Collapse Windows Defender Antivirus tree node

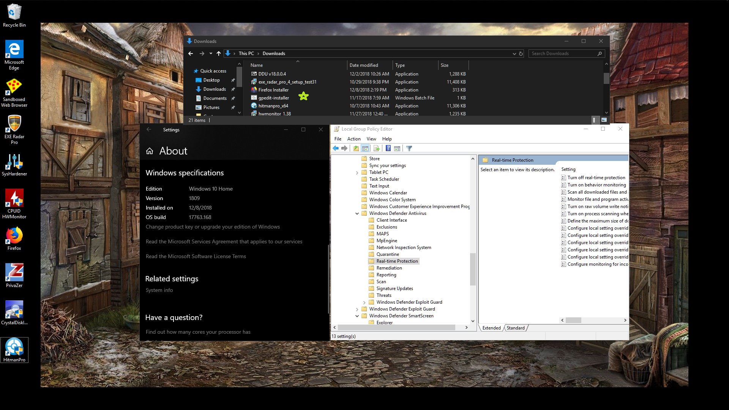357,213
